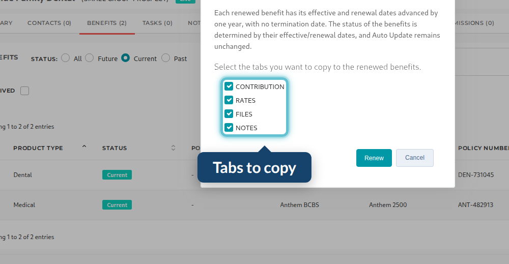
Task: Click policy number DEN-731045
Action: coord(476,175)
